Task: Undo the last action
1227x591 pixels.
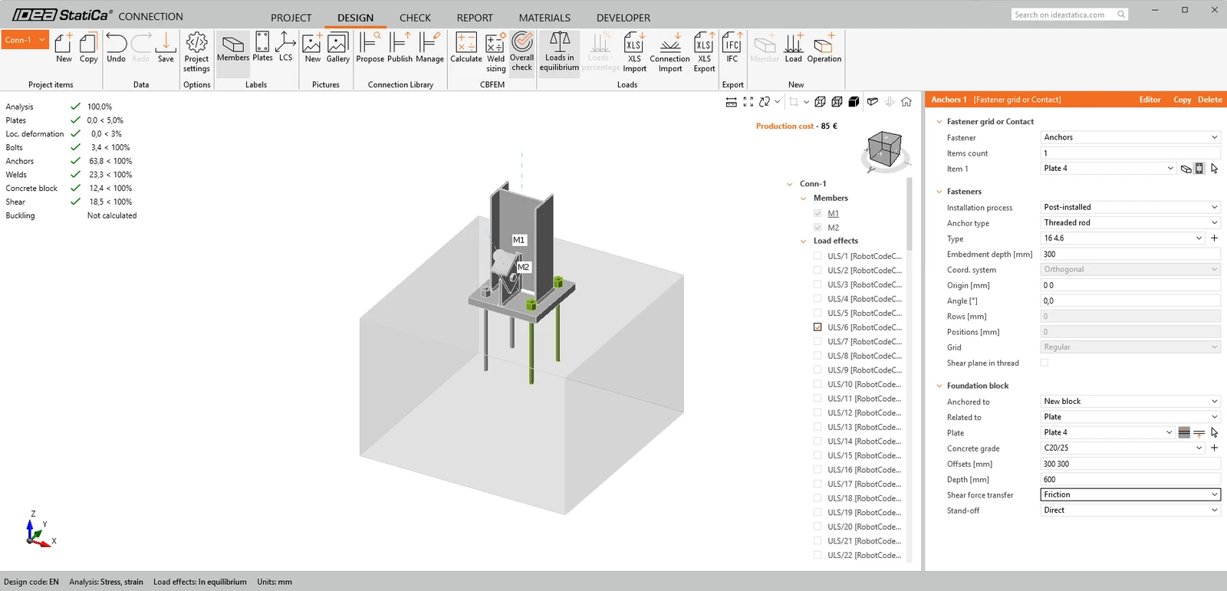Action: pos(117,48)
